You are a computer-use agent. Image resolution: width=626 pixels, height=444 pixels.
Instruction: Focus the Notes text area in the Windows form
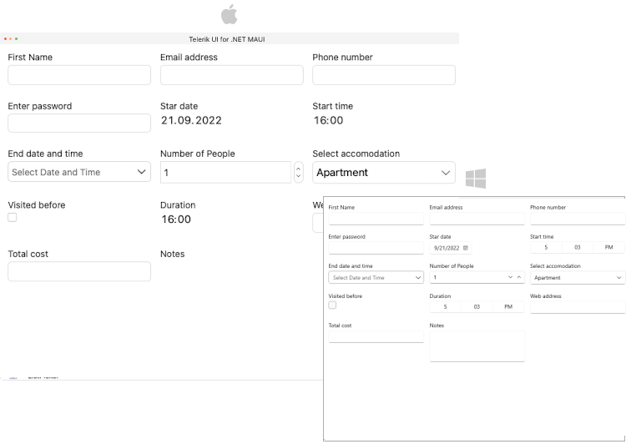pyautogui.click(x=477, y=346)
